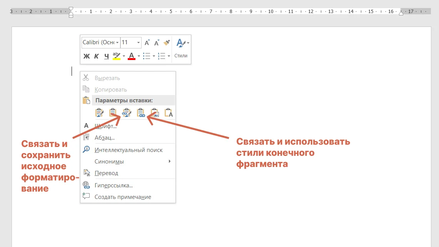Click the Format Painter brush icon
Image resolution: width=439 pixels, height=247 pixels.
pyautogui.click(x=167, y=43)
